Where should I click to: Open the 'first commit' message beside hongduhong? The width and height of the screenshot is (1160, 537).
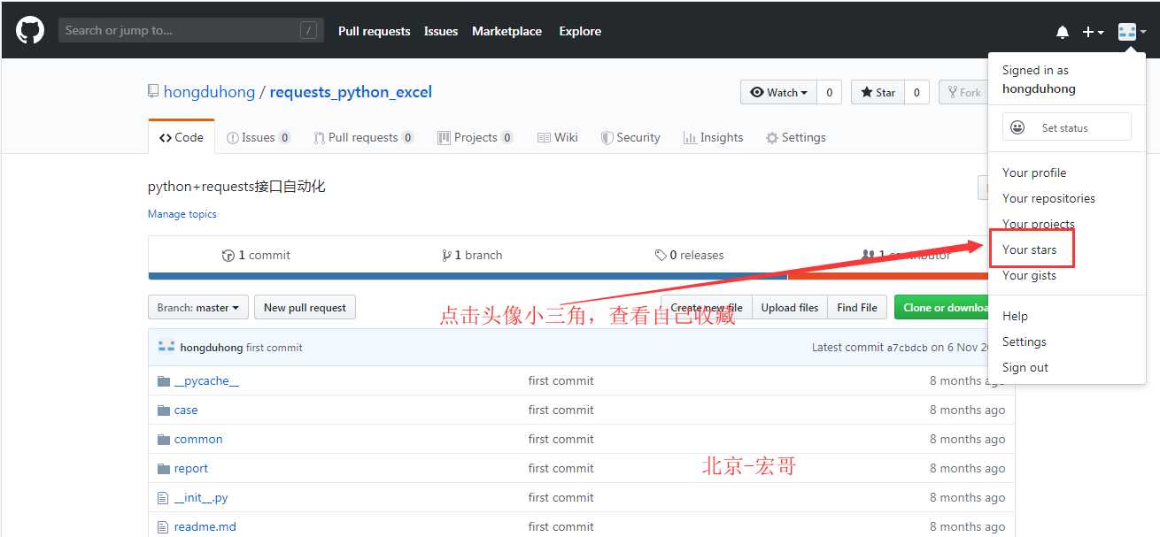tap(275, 348)
